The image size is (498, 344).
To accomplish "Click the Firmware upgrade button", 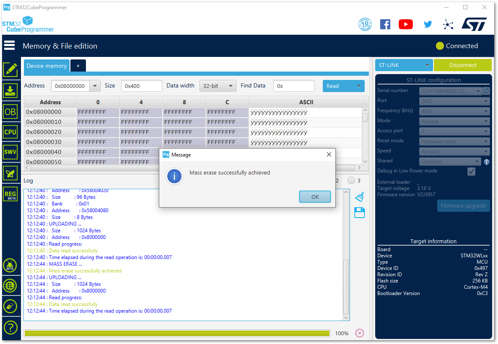I will coord(463,205).
